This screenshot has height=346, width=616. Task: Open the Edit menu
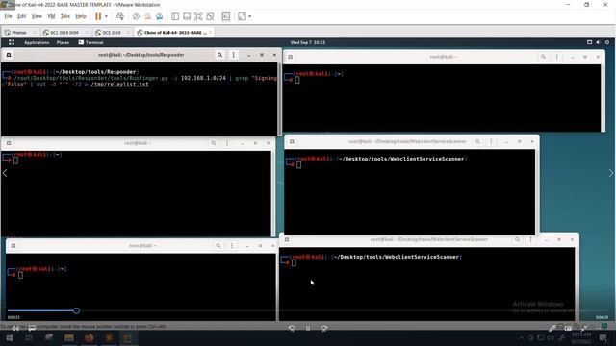pyautogui.click(x=21, y=16)
